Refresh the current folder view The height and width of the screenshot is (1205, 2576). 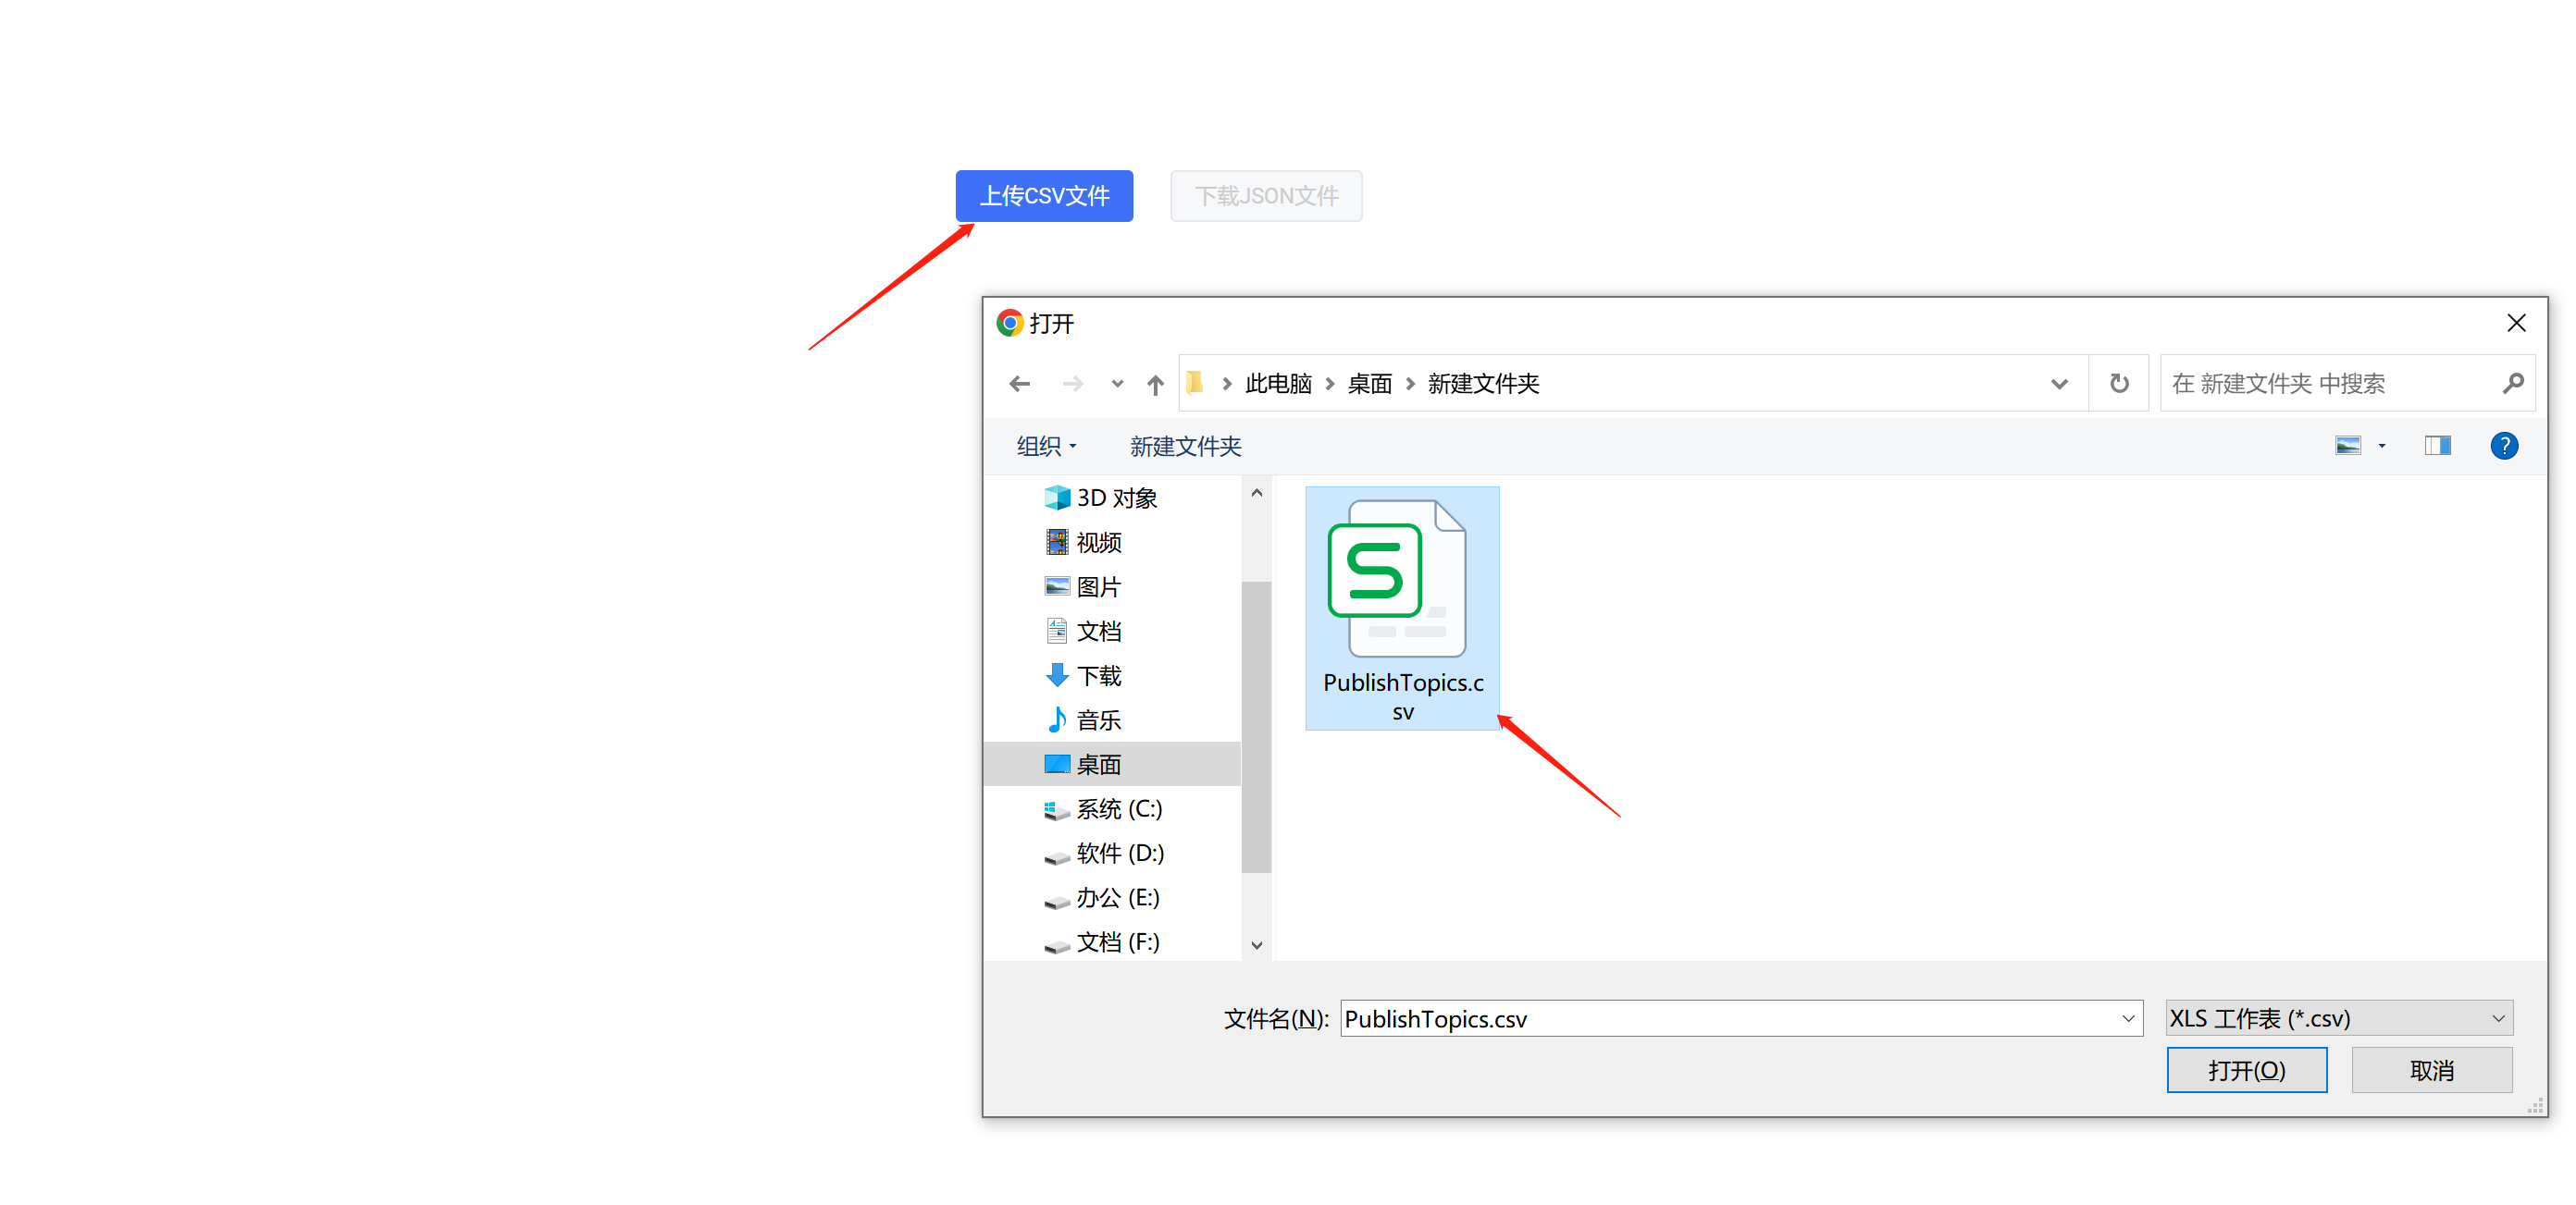click(2119, 384)
